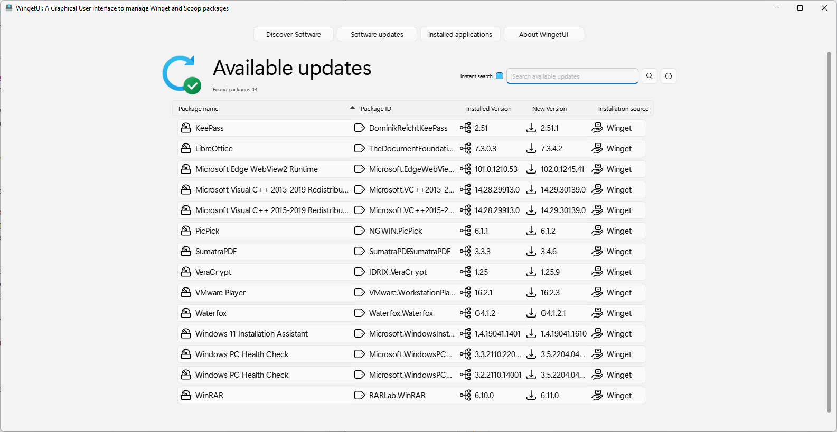Image resolution: width=837 pixels, height=432 pixels.
Task: Click the package icon beside SumatraPDF
Action: (186, 251)
